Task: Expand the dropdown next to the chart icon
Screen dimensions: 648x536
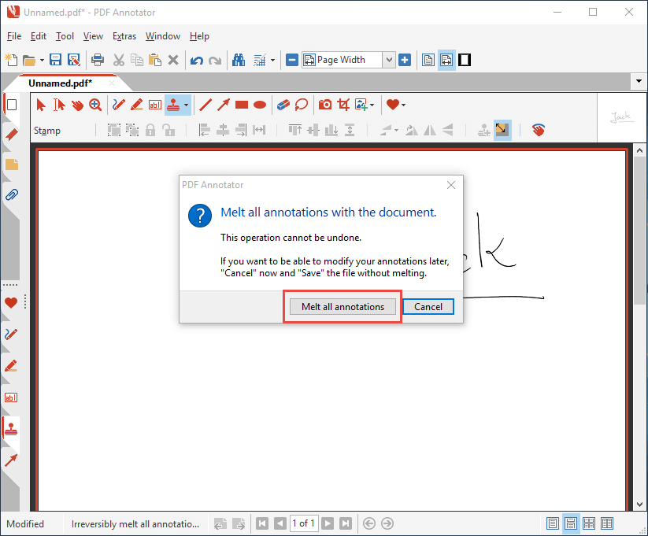Action: tap(272, 61)
